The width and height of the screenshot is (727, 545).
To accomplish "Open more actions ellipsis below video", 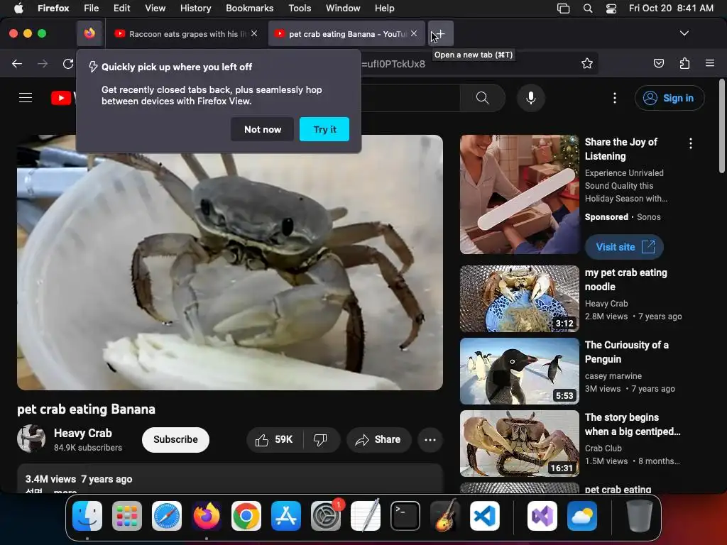I will coord(430,439).
